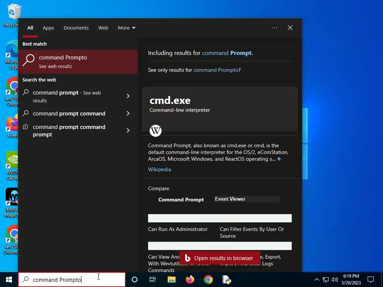Open Task View on the taskbar
This screenshot has width=383, height=287.
pos(153,280)
